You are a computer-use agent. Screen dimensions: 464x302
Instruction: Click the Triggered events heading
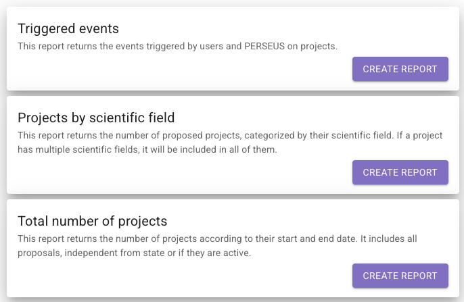68,28
